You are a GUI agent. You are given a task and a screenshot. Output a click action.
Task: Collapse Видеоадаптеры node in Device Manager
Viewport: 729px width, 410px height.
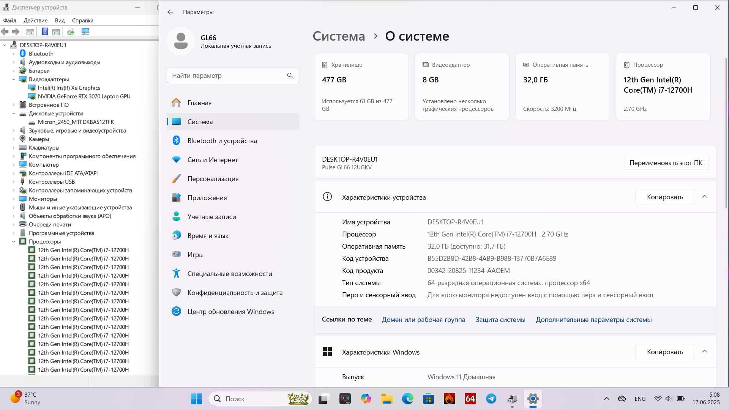[x=14, y=79]
